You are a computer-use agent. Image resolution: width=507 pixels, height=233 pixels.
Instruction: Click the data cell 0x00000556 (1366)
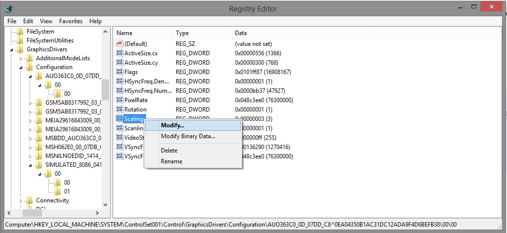click(258, 53)
